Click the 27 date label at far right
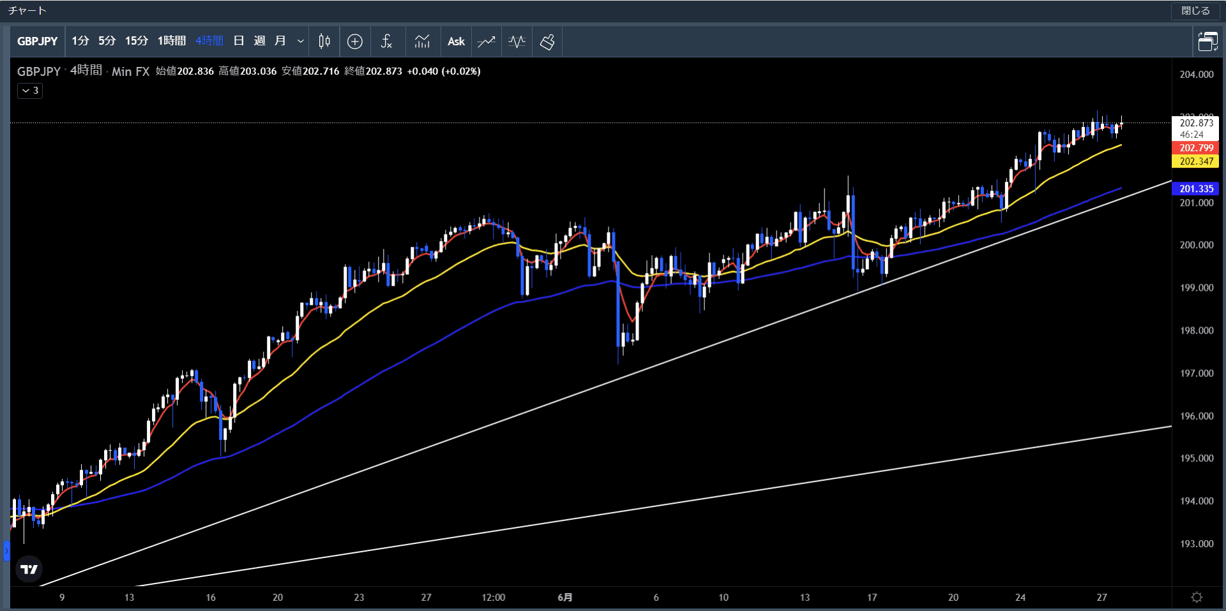The width and height of the screenshot is (1226, 611). 1101,598
